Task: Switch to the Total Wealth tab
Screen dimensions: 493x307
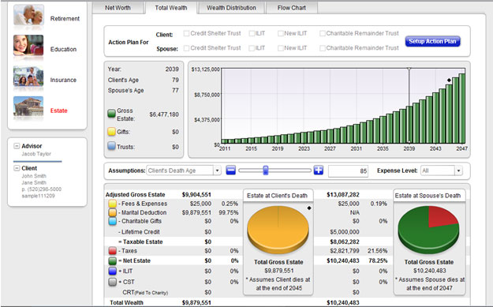Action: click(171, 8)
